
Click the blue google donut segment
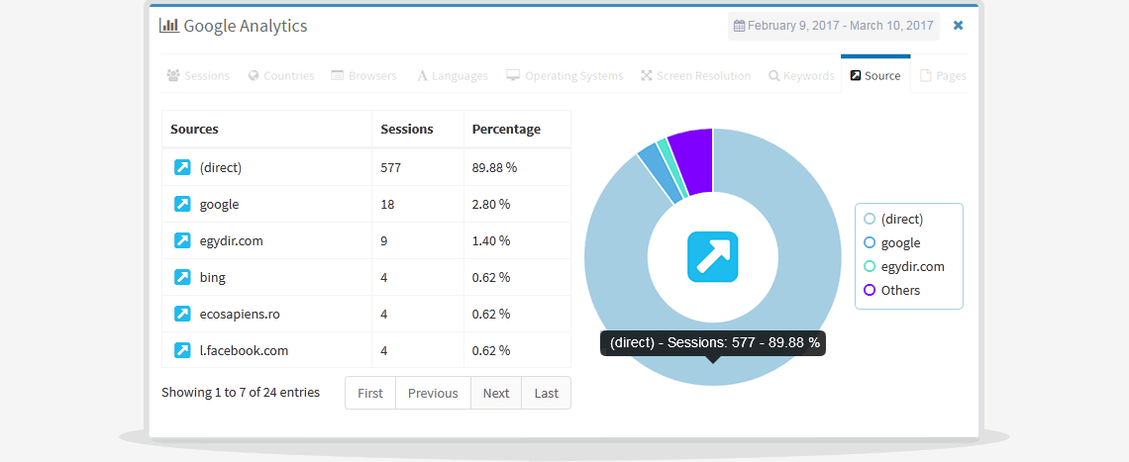coord(660,173)
